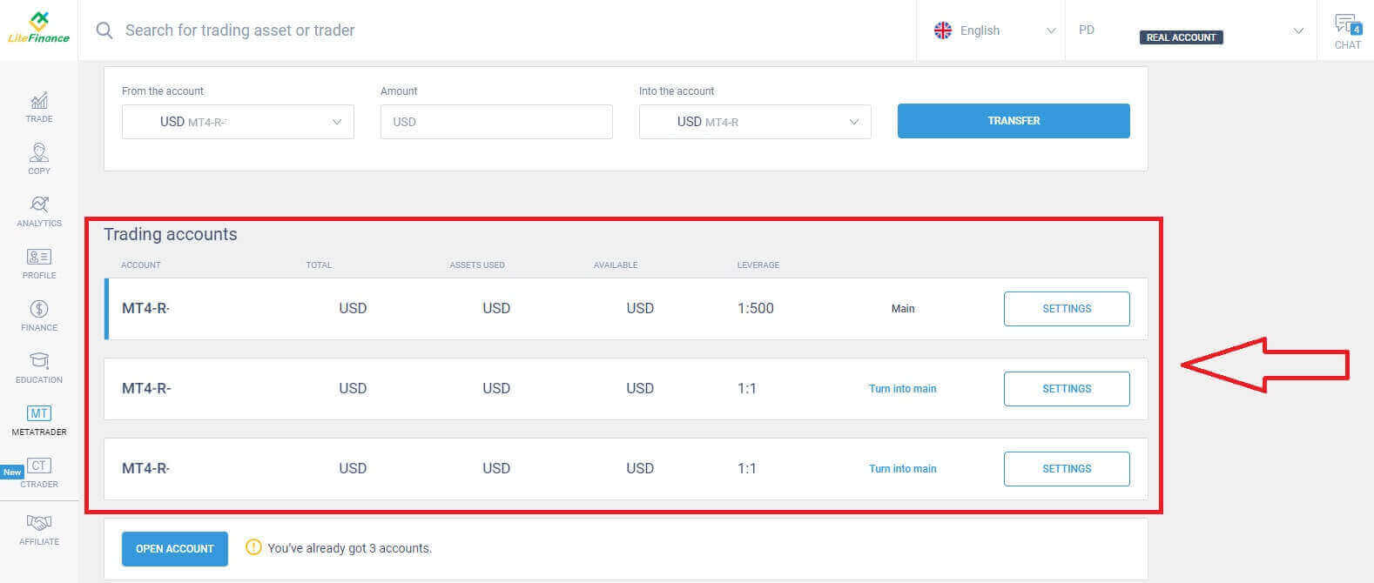The width and height of the screenshot is (1374, 583).
Task: Click Turn into main for second account
Action: 902,389
